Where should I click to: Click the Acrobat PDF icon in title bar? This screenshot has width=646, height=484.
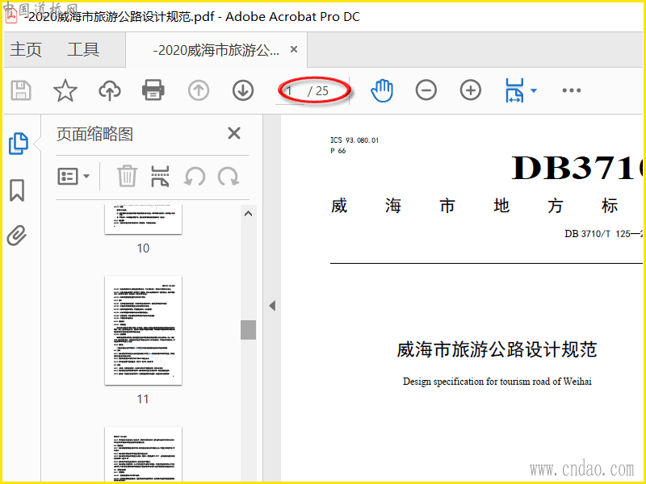(11, 16)
